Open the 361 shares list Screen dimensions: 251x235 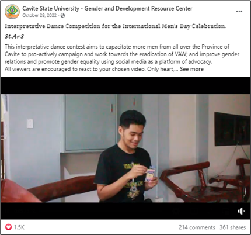[x=233, y=227]
